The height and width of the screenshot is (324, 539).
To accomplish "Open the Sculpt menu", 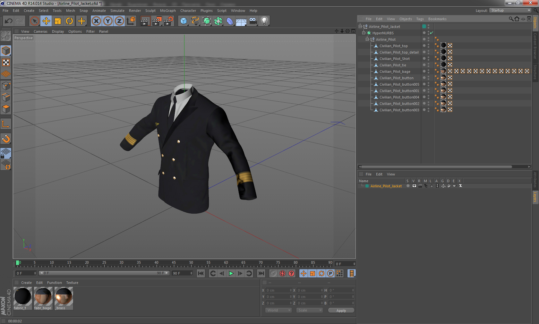I will pos(150,11).
